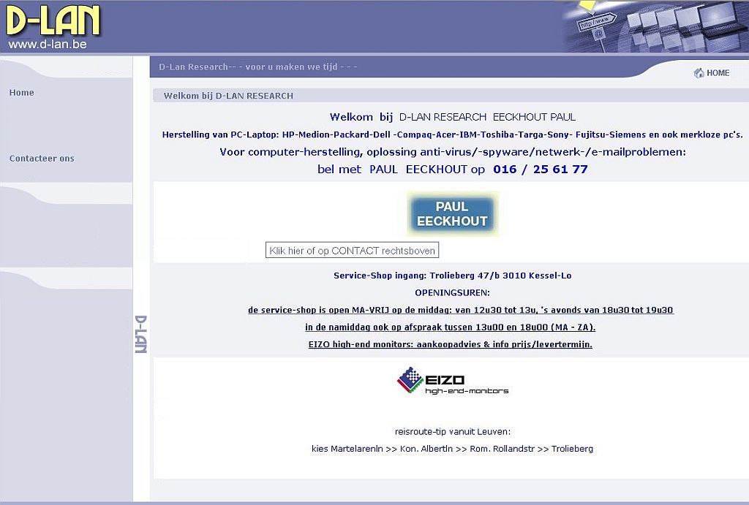The height and width of the screenshot is (505, 749).
Task: Click the header banner image with monitors
Action: pos(655,26)
